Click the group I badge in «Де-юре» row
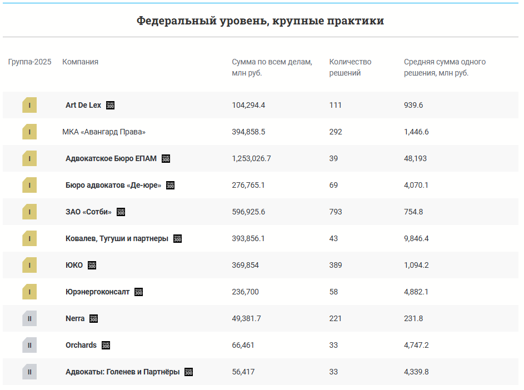Viewport: 524px width, 390px height. 29,185
